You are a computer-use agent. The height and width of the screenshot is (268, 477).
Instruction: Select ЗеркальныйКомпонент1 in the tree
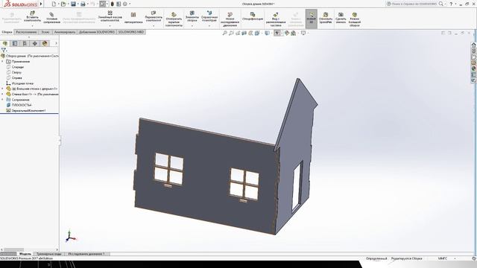[28, 111]
